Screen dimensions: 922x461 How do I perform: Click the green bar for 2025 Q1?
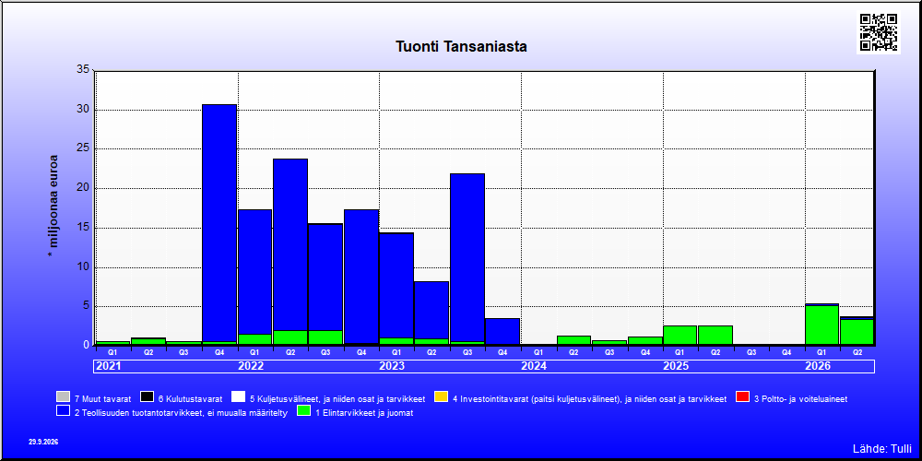(680, 336)
